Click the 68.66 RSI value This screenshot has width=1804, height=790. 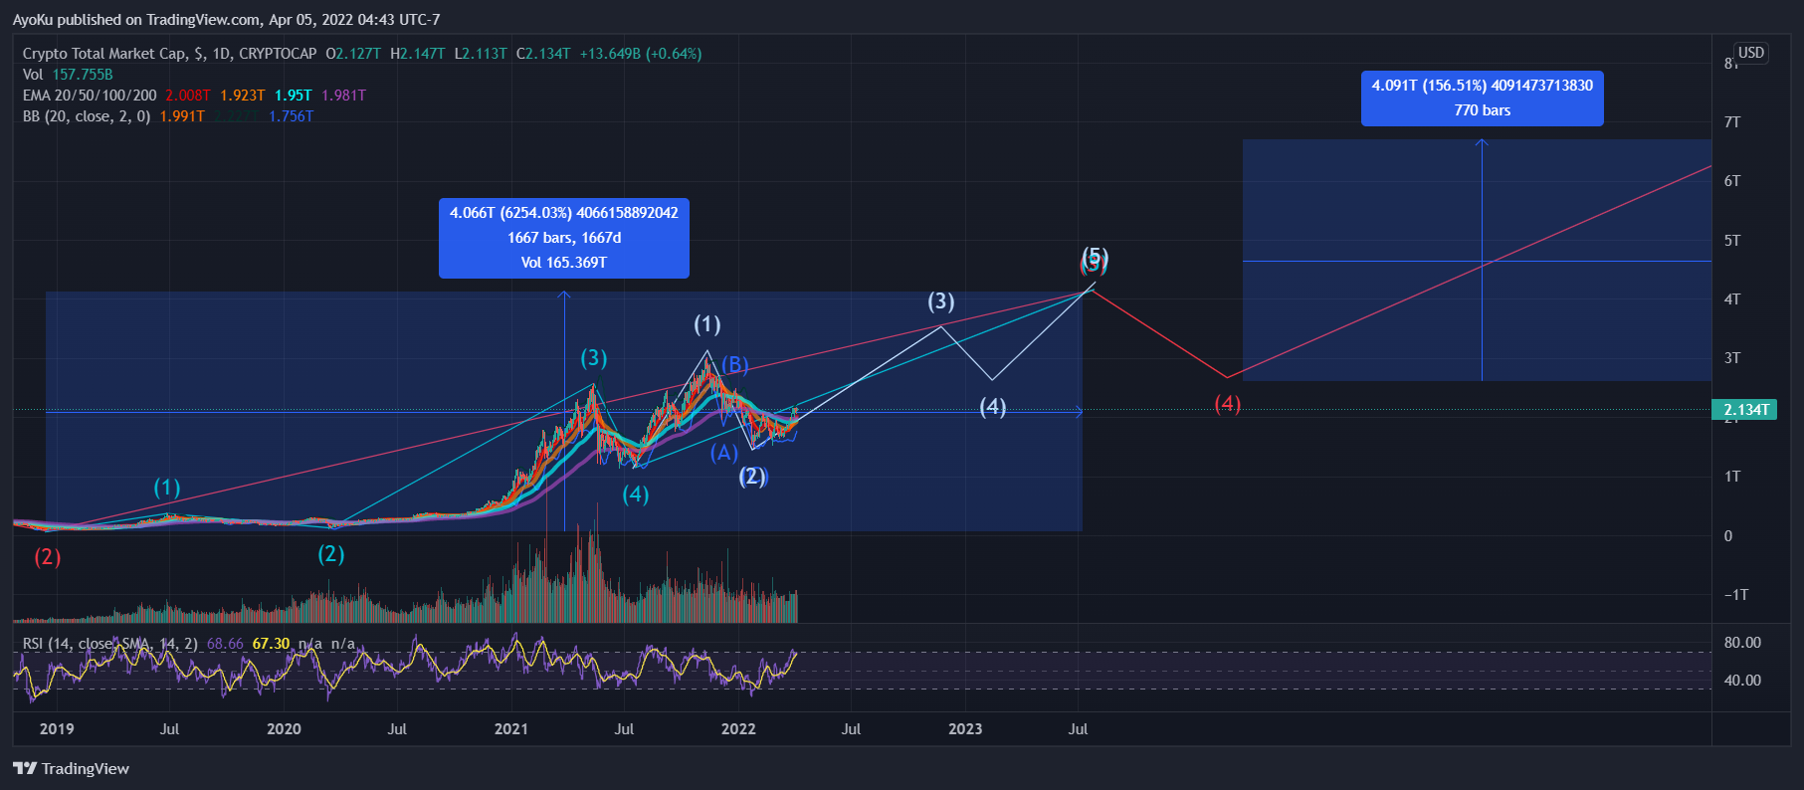225,644
